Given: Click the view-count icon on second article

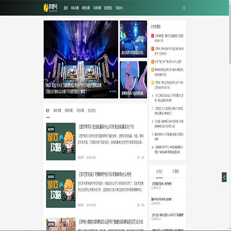Looking at the screenshot, I should point(143,205).
